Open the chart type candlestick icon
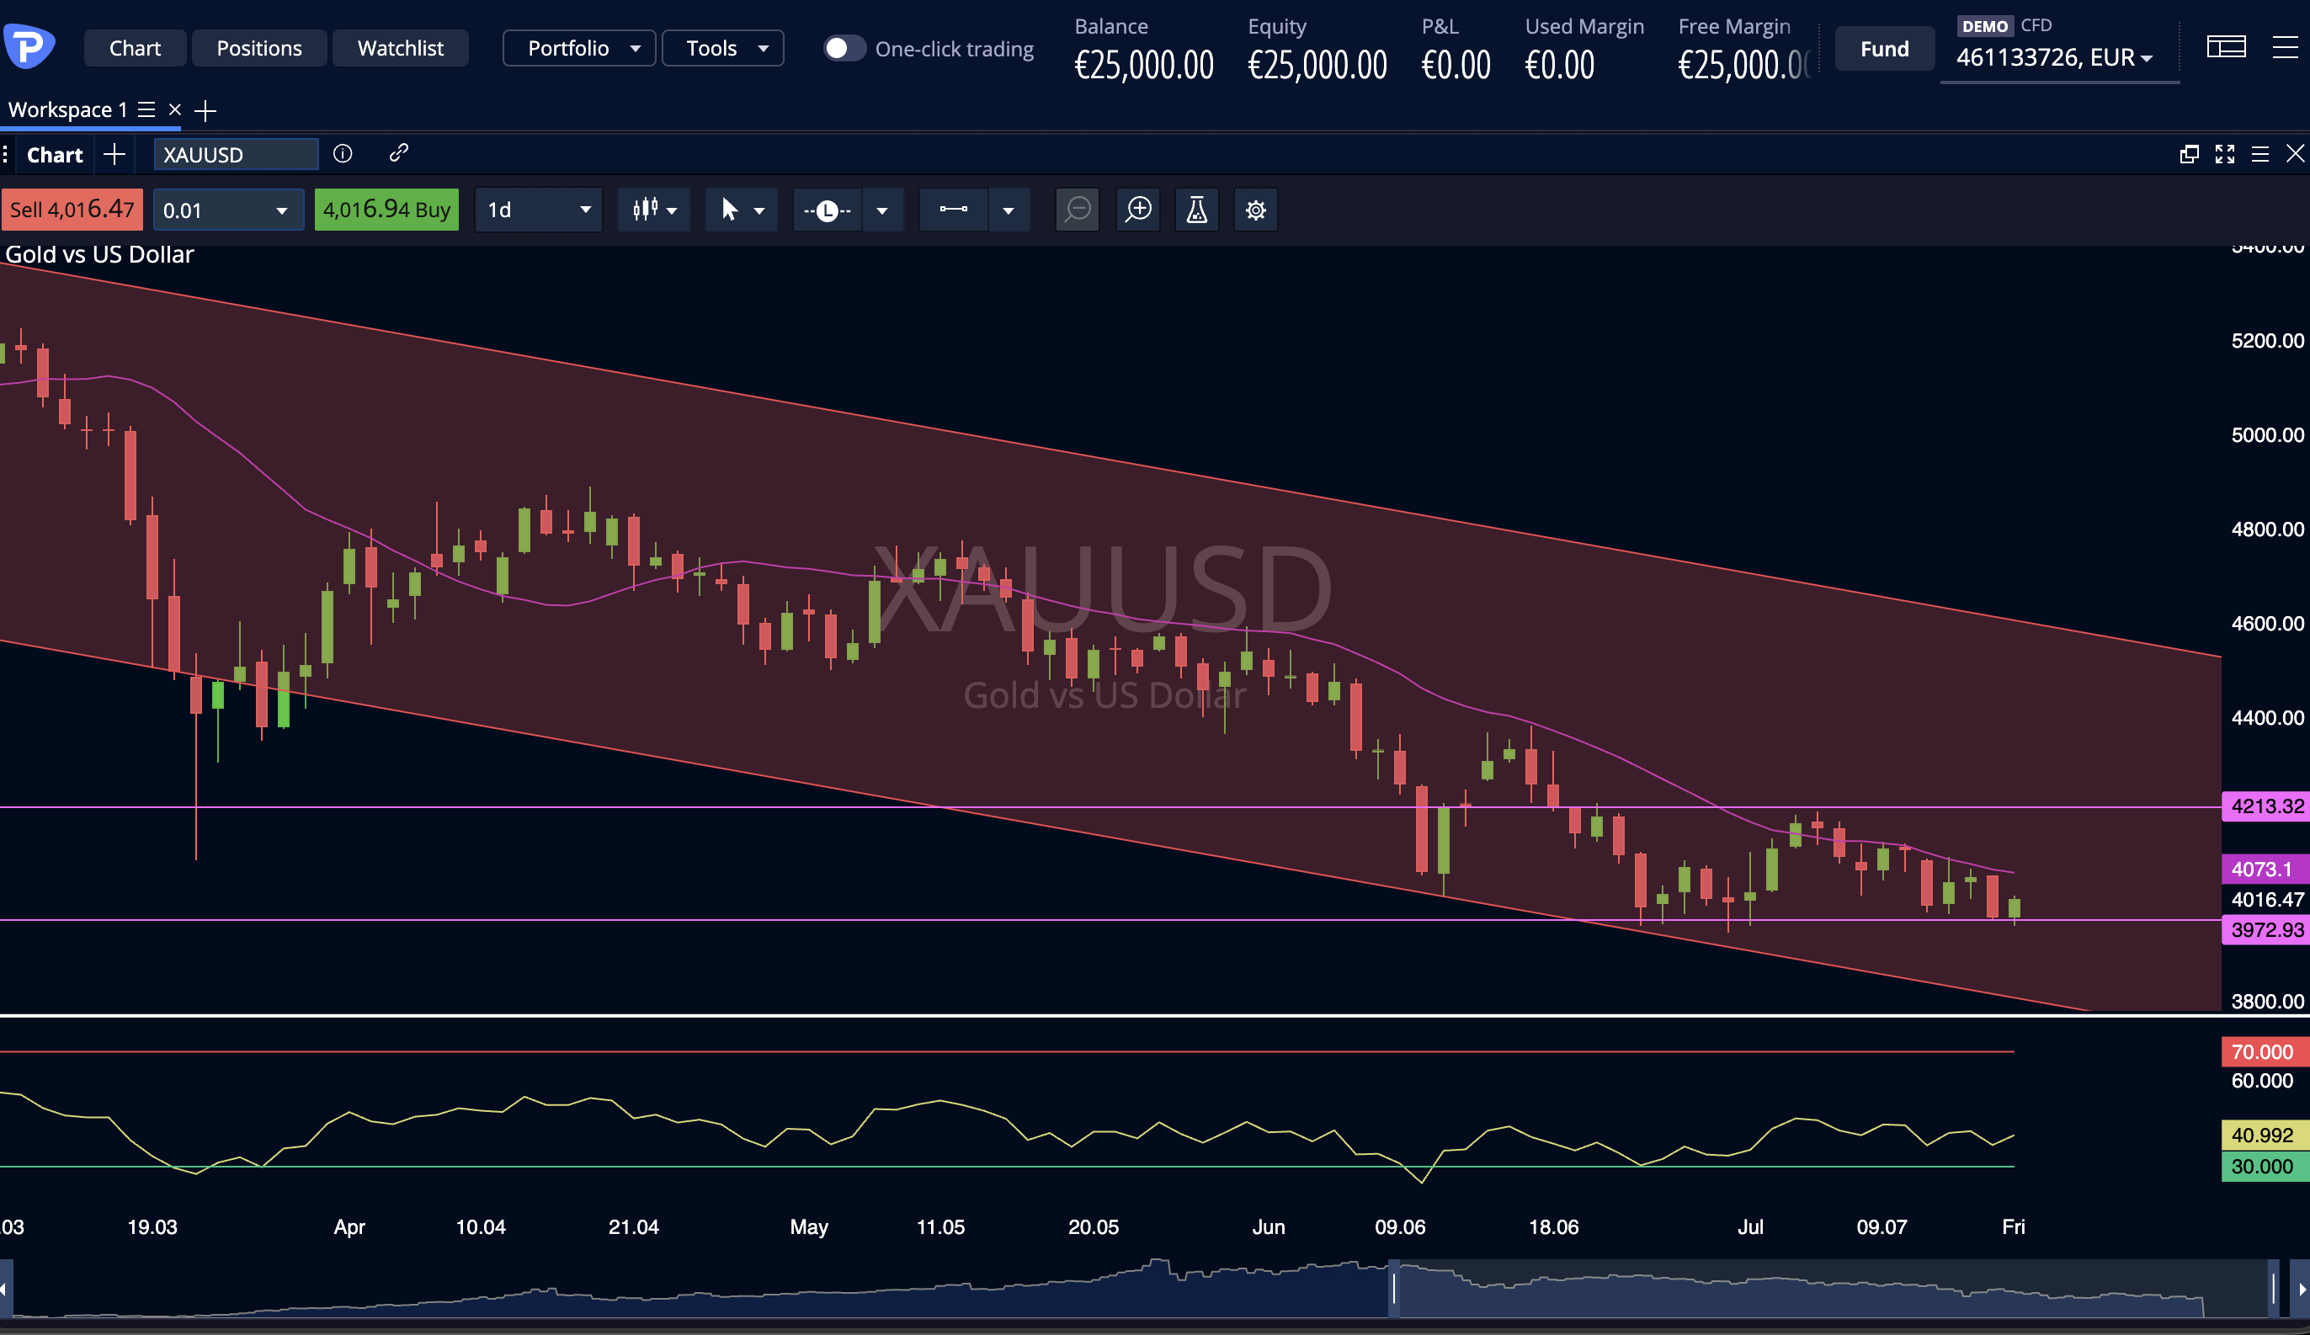The height and width of the screenshot is (1335, 2310). [x=646, y=210]
